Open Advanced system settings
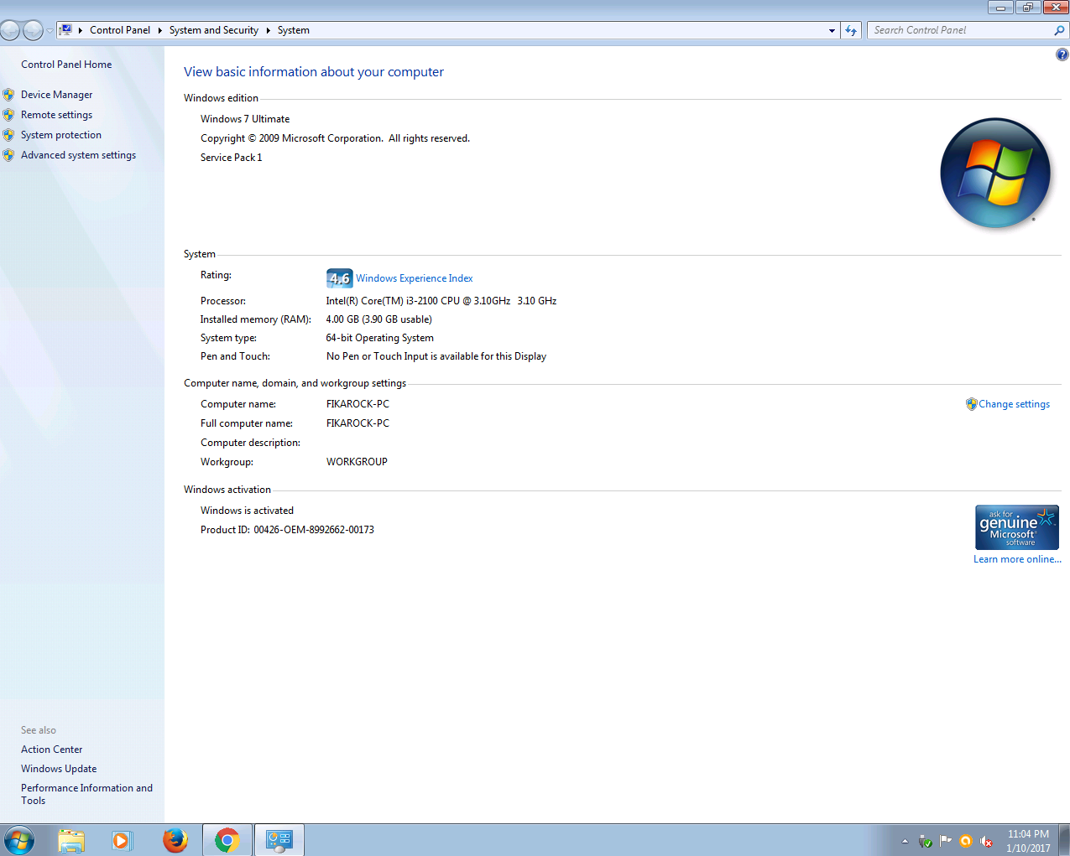This screenshot has width=1070, height=856. (78, 154)
